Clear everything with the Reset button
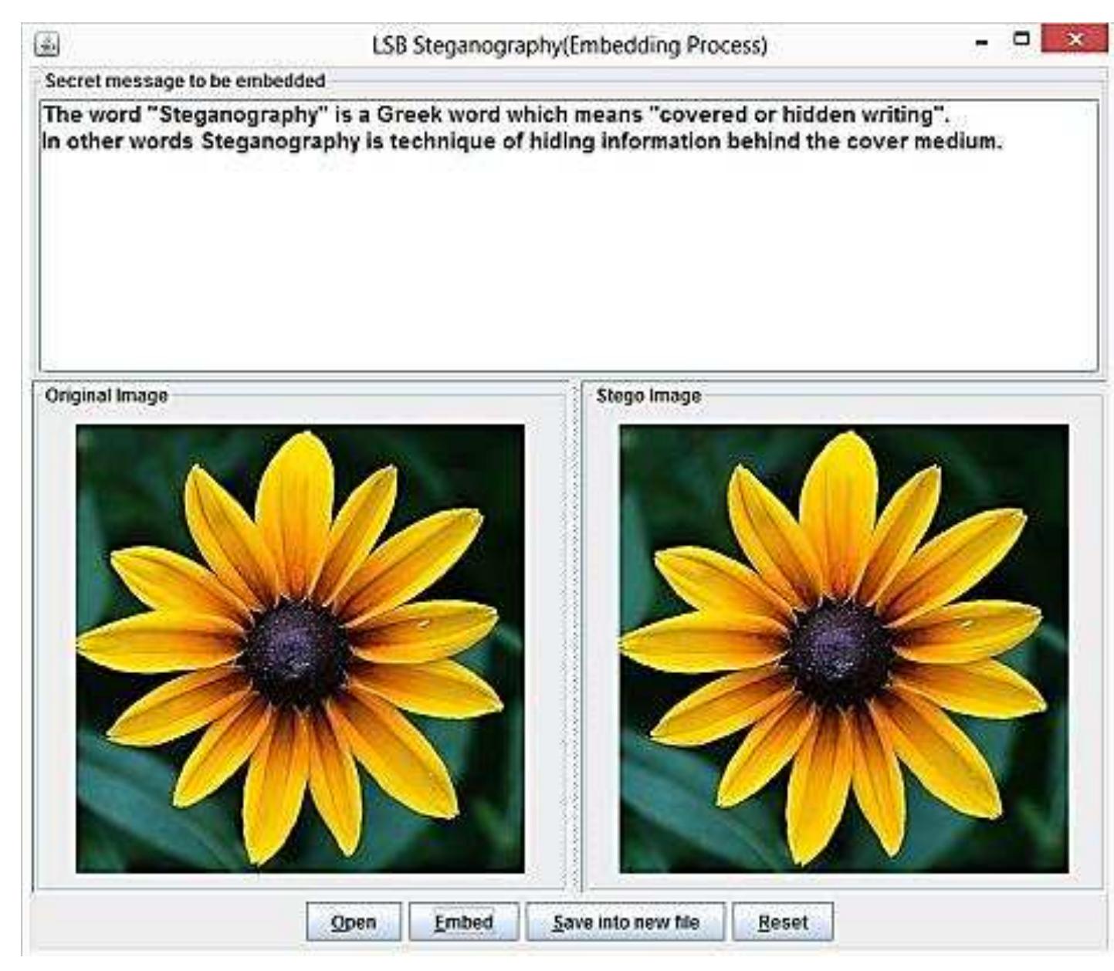Screen dimensions: 1114x971 pyautogui.click(x=783, y=922)
